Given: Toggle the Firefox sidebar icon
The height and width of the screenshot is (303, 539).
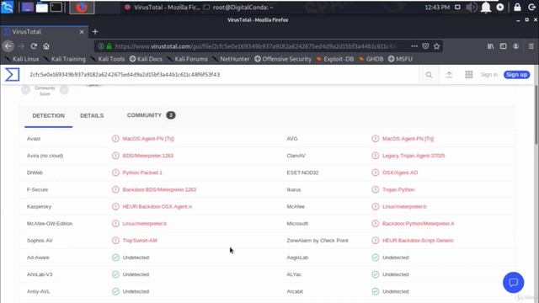Looking at the screenshot, I should 504,46.
